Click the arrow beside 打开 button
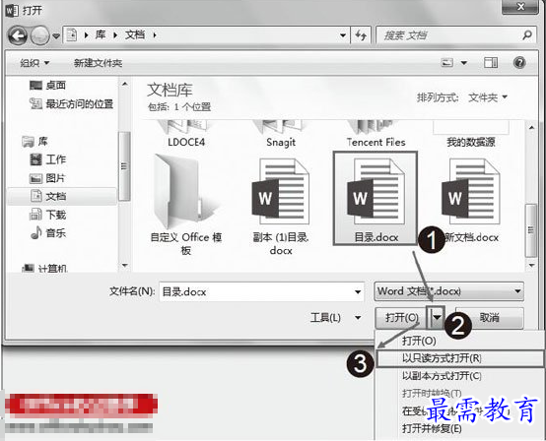Screen dimensions: 546x441 (x=436, y=317)
